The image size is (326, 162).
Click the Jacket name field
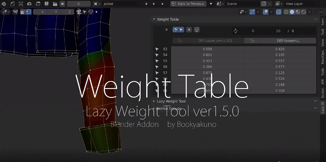(120, 4)
